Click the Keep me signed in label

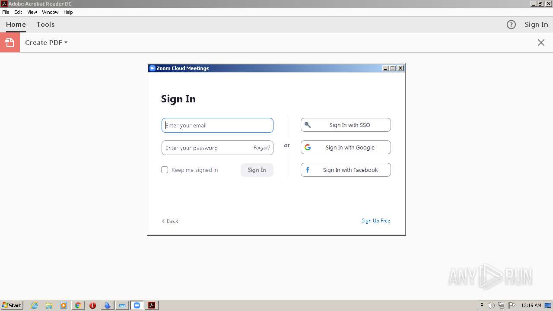tap(194, 170)
